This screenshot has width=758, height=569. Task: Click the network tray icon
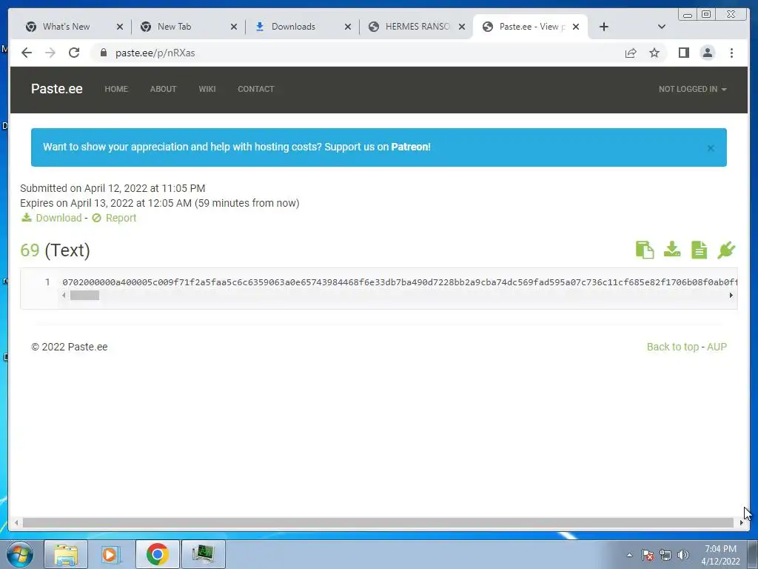(665, 555)
